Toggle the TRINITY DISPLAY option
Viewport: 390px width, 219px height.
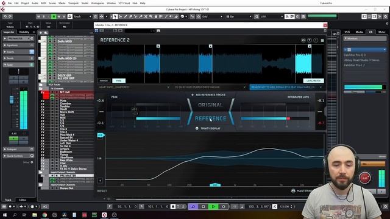tap(208, 128)
